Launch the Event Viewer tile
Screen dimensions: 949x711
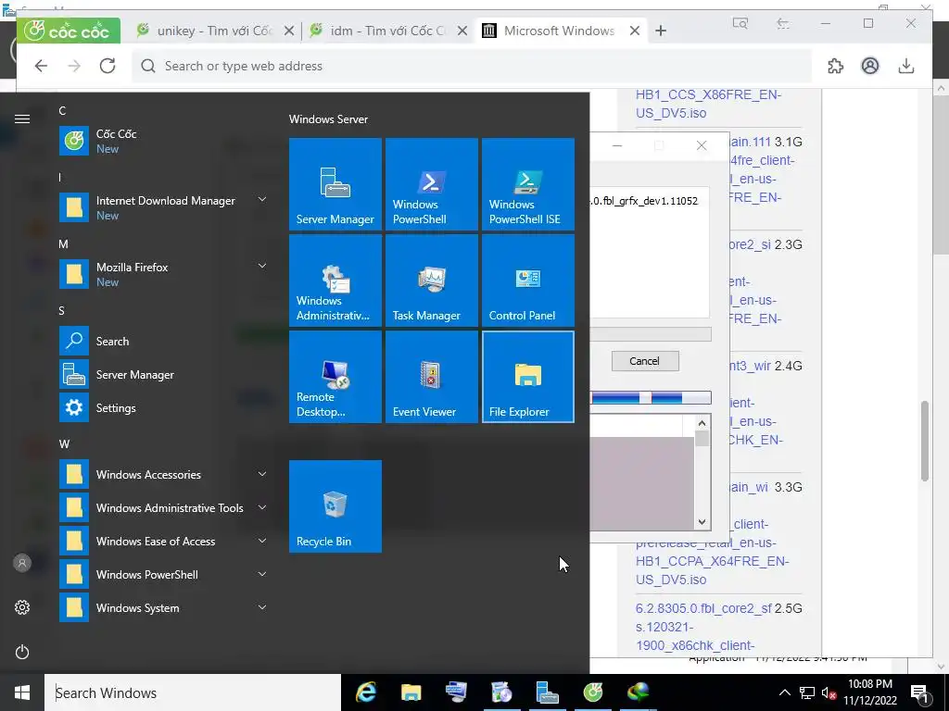point(432,376)
